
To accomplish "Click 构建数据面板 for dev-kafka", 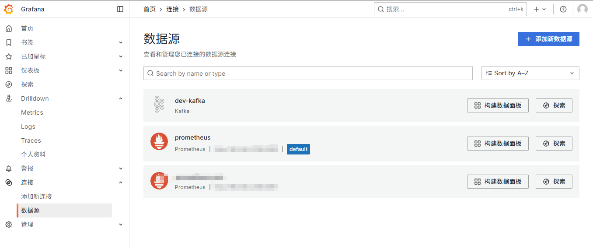I will pos(498,105).
